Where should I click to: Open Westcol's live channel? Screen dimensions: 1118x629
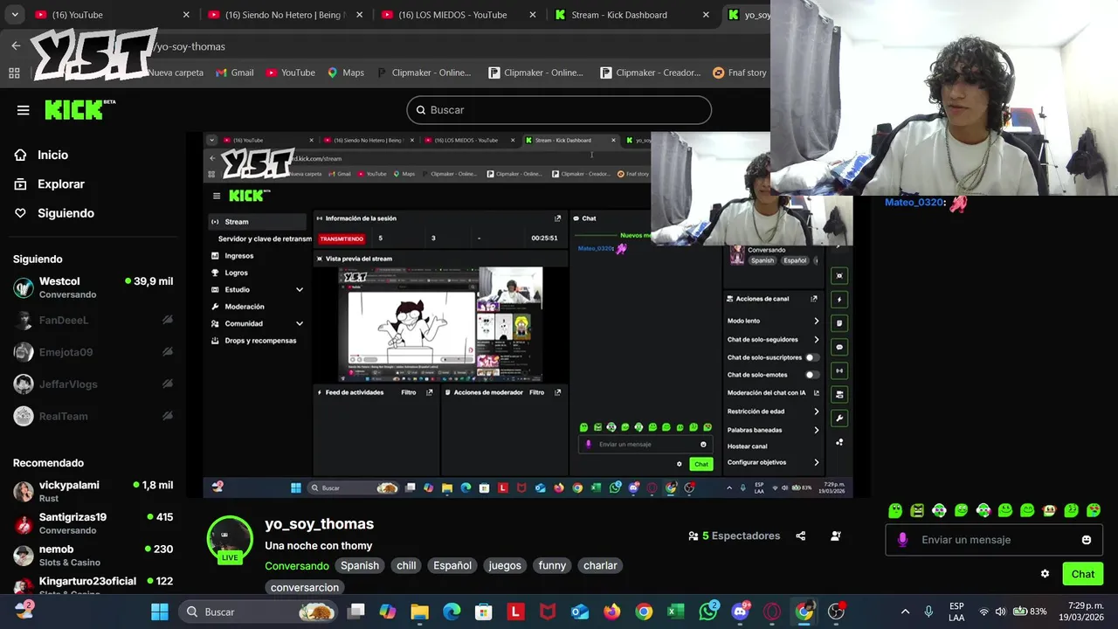coord(93,287)
